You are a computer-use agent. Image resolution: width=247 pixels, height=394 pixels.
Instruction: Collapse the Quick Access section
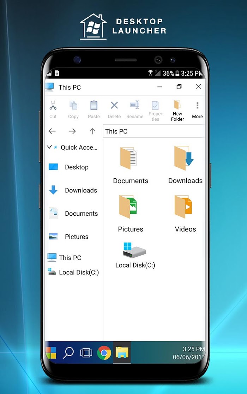tap(49, 147)
